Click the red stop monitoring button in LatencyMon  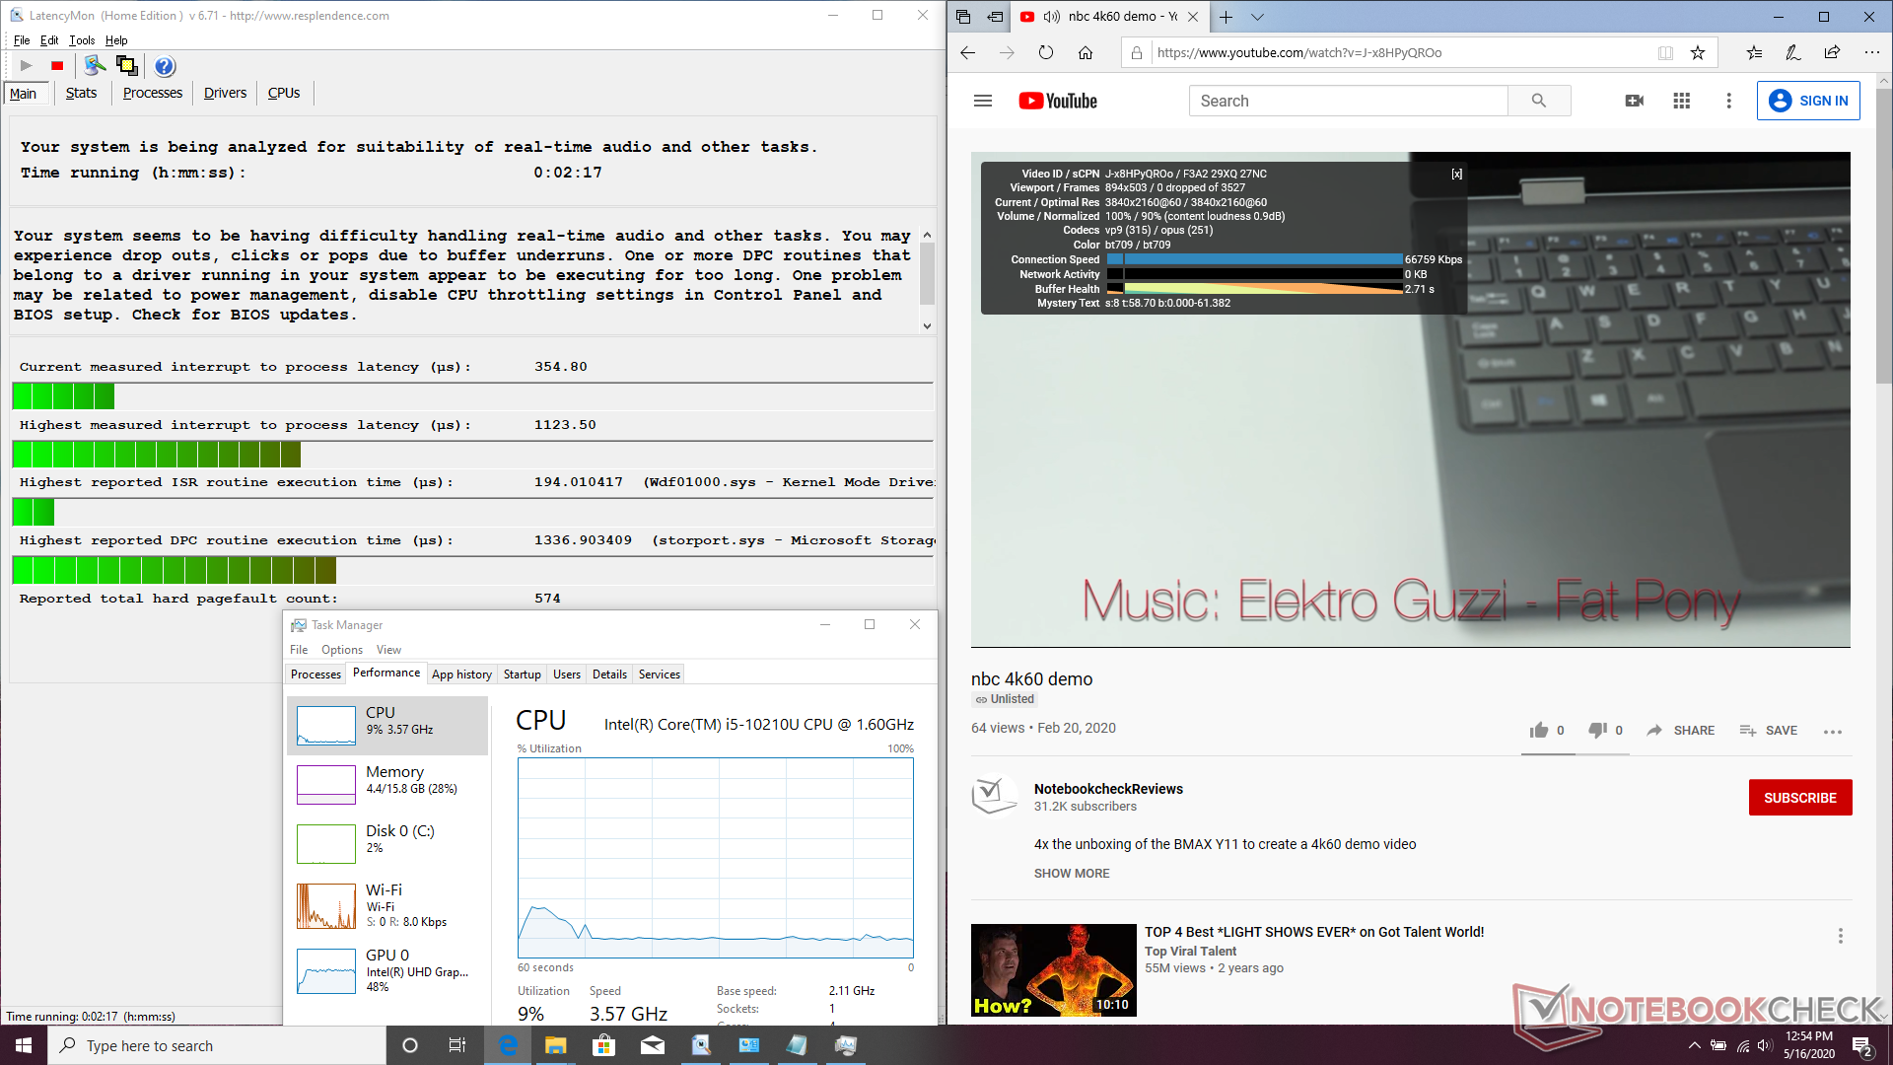57,66
